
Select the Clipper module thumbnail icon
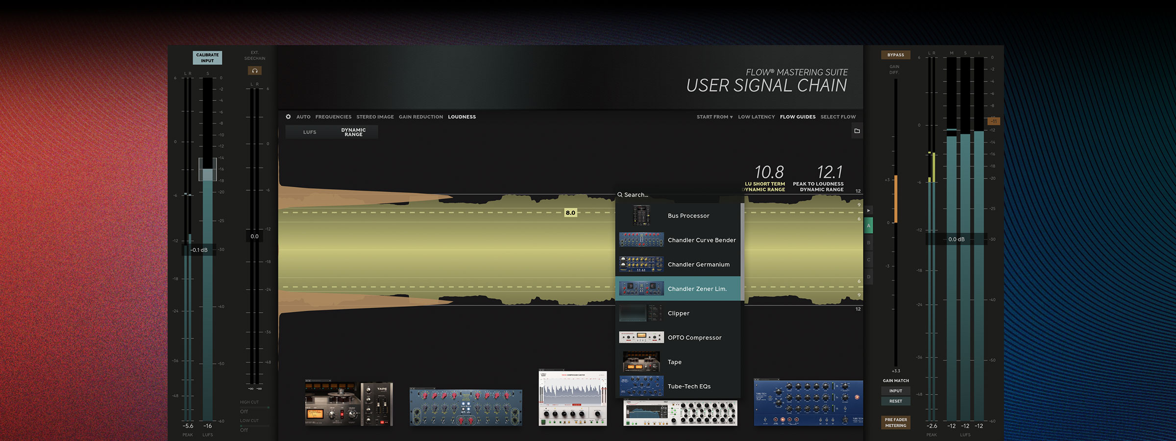[x=641, y=313]
